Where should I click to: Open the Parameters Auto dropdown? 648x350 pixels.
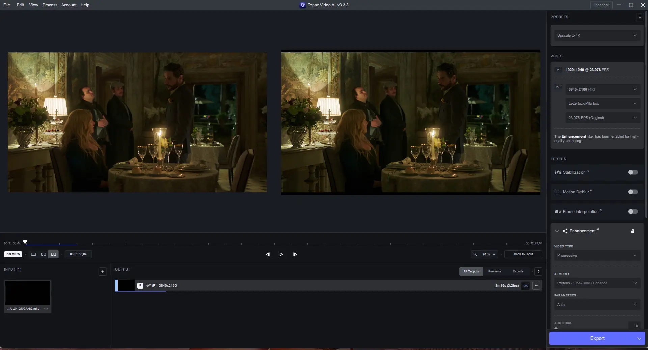tap(597, 305)
